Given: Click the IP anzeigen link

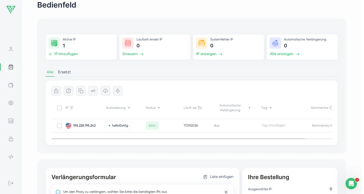Looking at the screenshot, I should click(209, 54).
